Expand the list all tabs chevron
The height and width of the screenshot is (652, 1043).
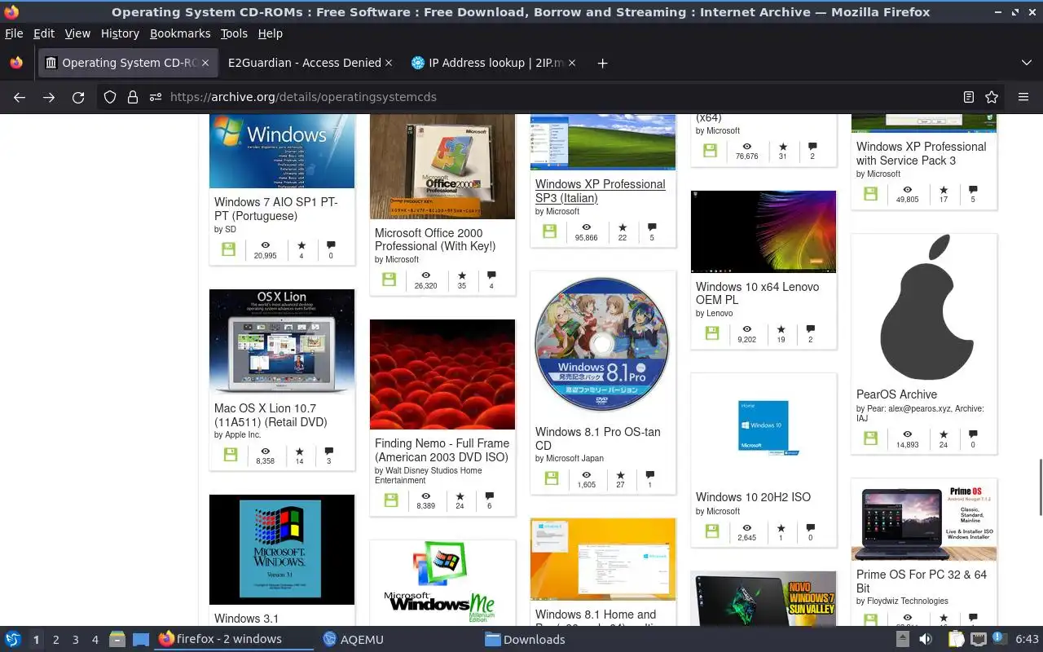[x=1026, y=63]
